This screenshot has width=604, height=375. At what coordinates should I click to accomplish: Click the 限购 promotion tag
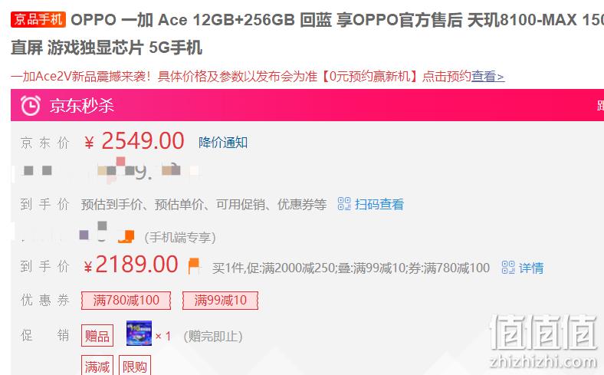tap(135, 365)
